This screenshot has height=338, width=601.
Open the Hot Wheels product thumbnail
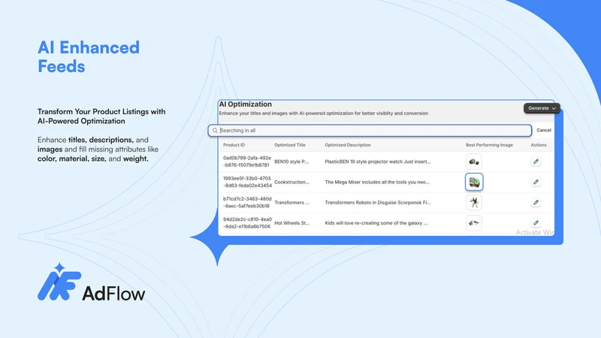point(474,222)
